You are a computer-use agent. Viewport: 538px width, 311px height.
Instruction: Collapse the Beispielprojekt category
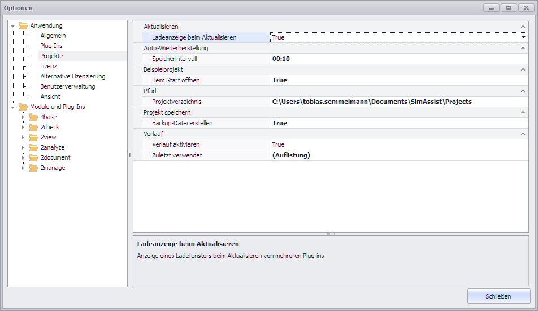coord(523,69)
